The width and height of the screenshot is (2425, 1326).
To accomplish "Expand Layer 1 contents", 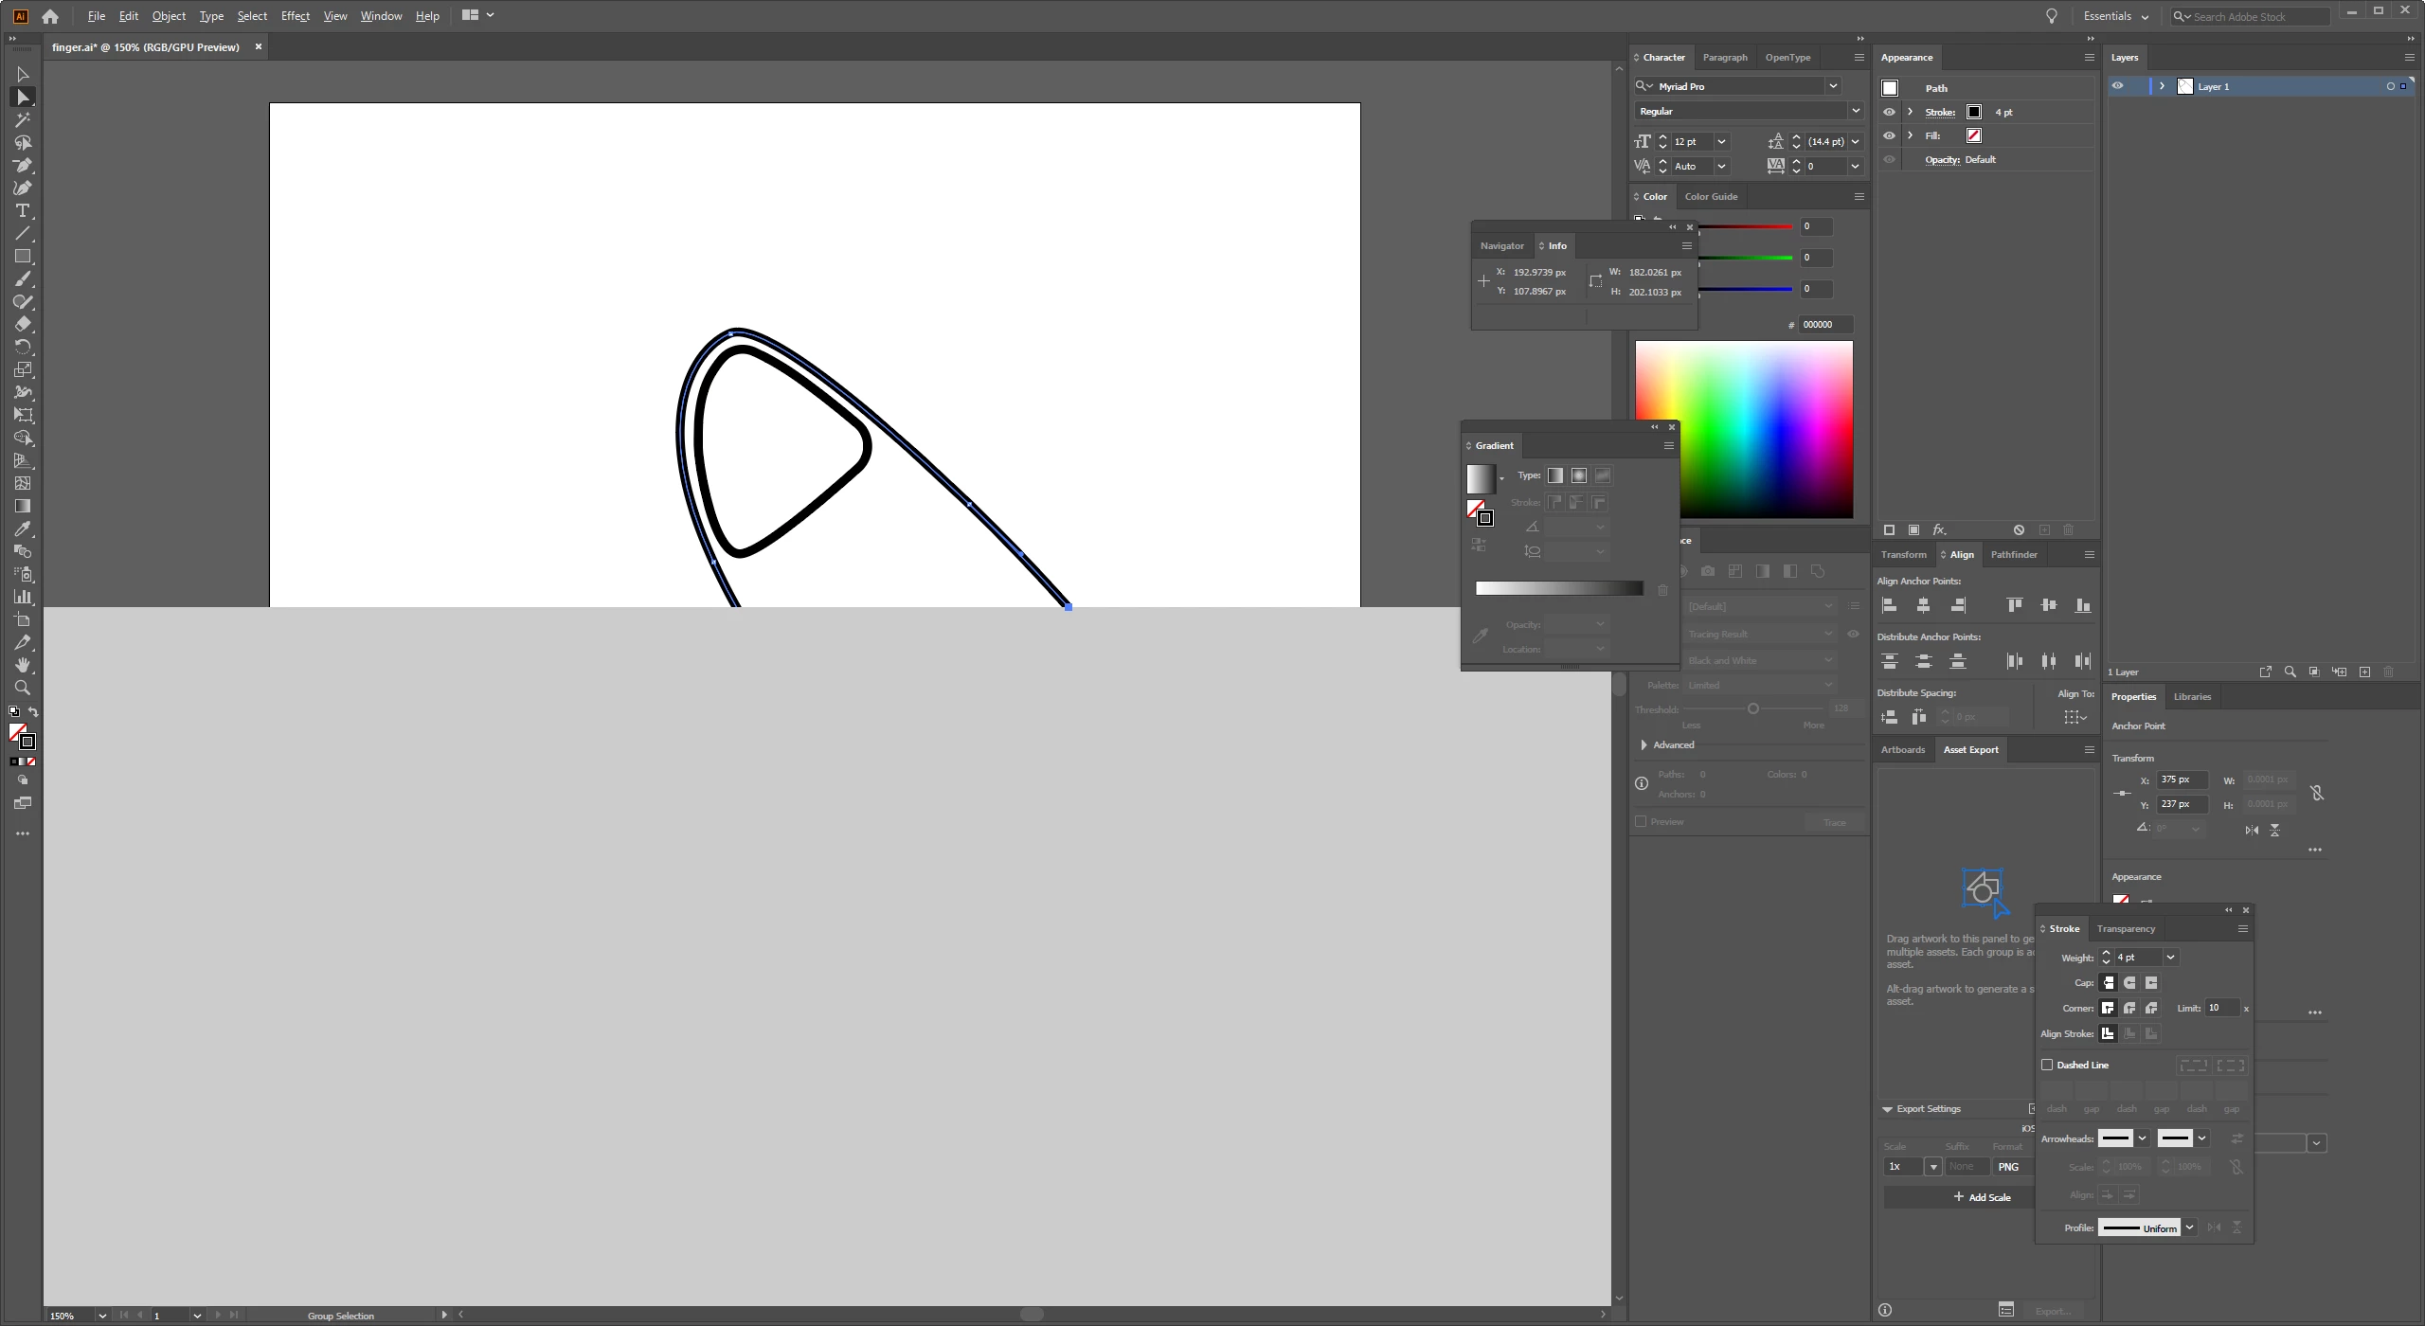I will 2162,86.
